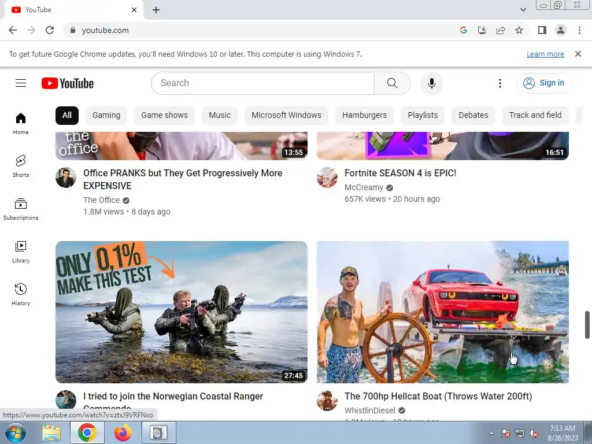
Task: Open The 700hp Hellcat Boat video title
Action: [x=438, y=396]
